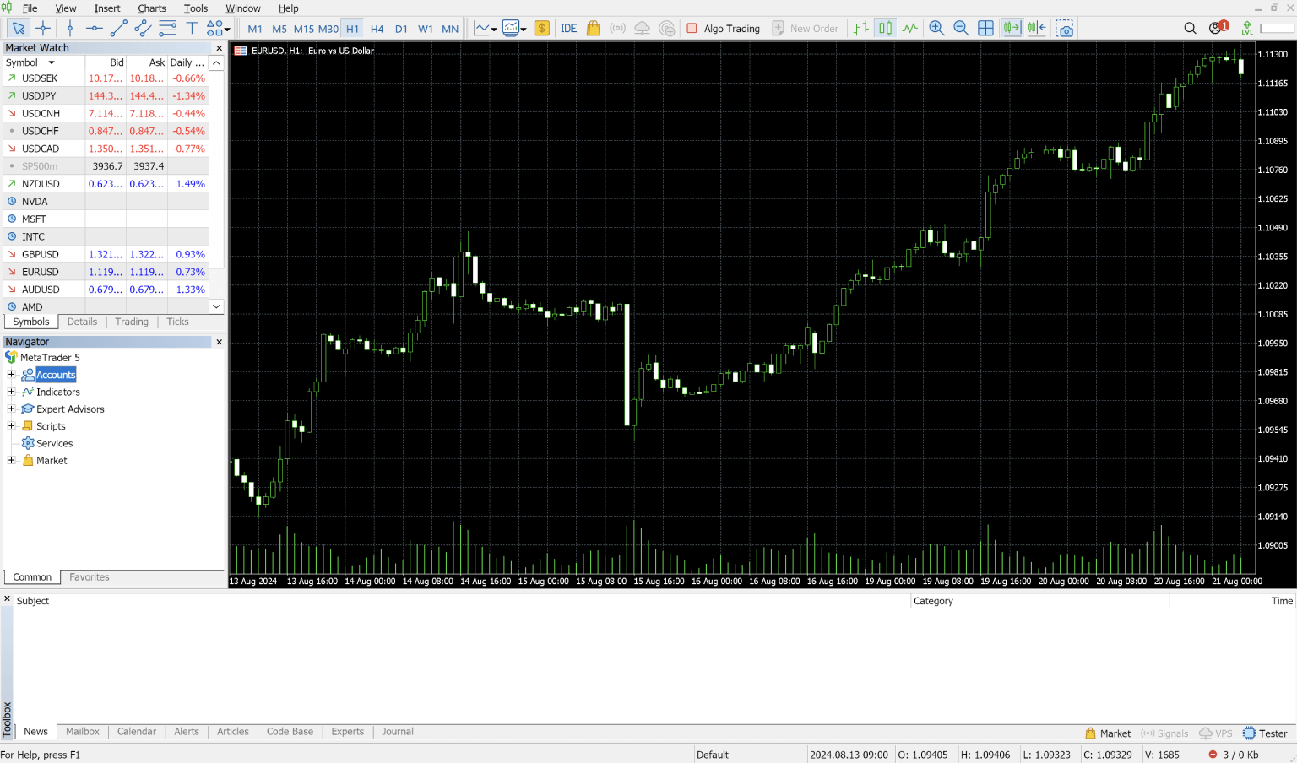Screen dimensions: 1297x763
Task: Open the Insert menu
Action: [107, 8]
